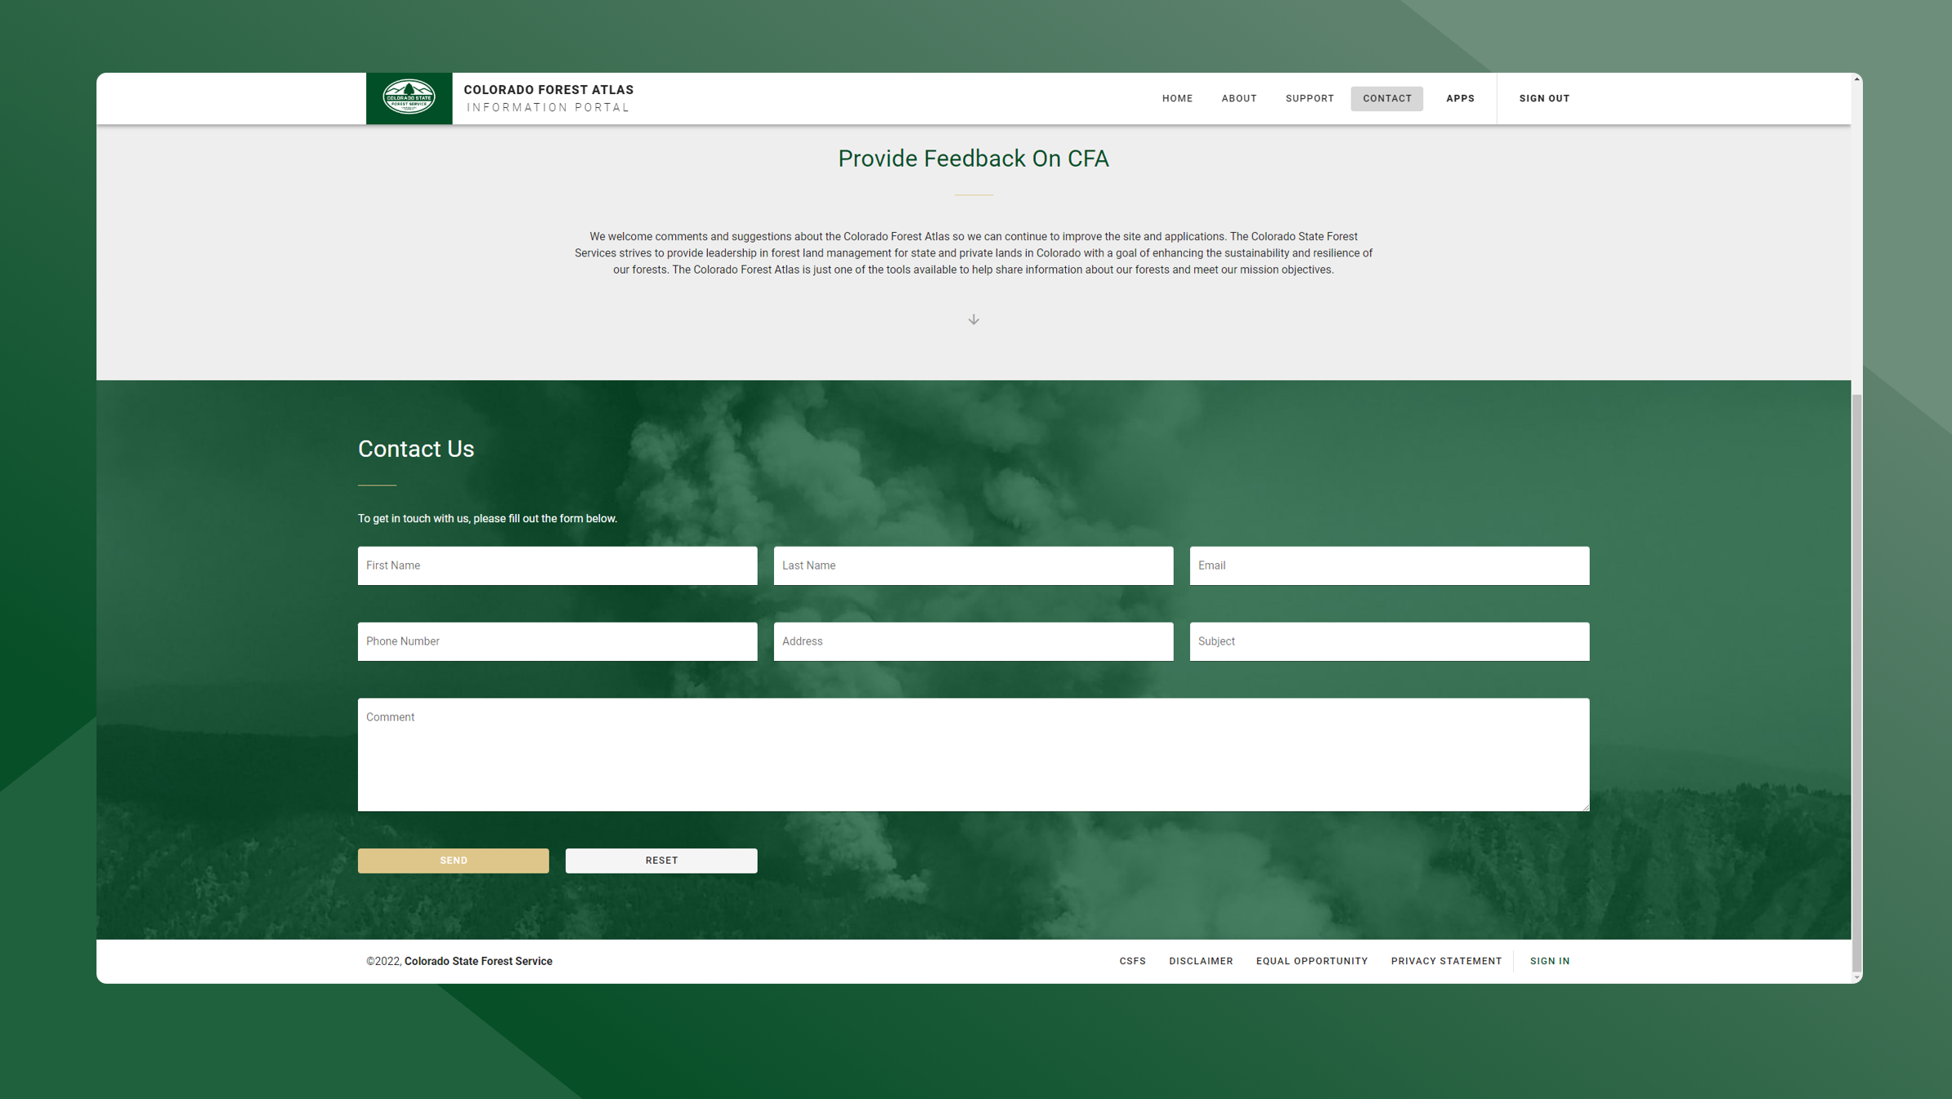Image resolution: width=1952 pixels, height=1099 pixels.
Task: Focus the First Name field
Action: pyautogui.click(x=557, y=565)
